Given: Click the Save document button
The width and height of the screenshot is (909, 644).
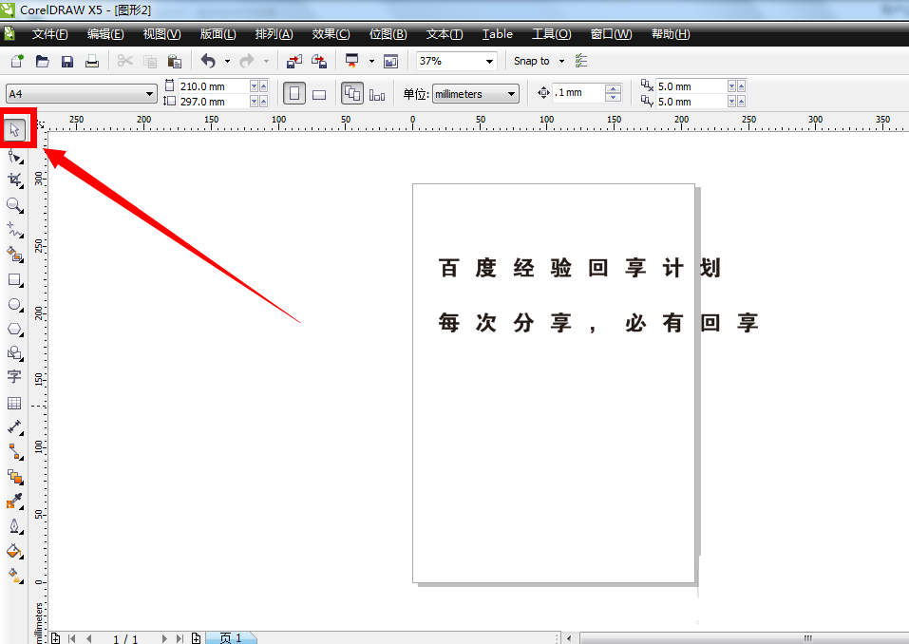Looking at the screenshot, I should (x=66, y=60).
